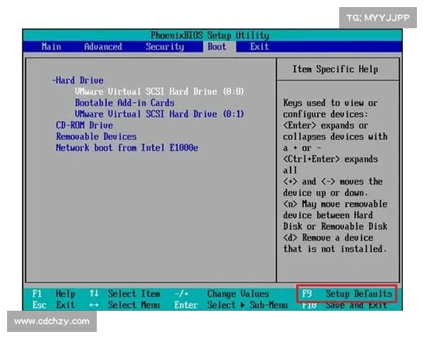The height and width of the screenshot is (339, 424).
Task: Click the Esc Exit key hint
Action: tap(54, 305)
